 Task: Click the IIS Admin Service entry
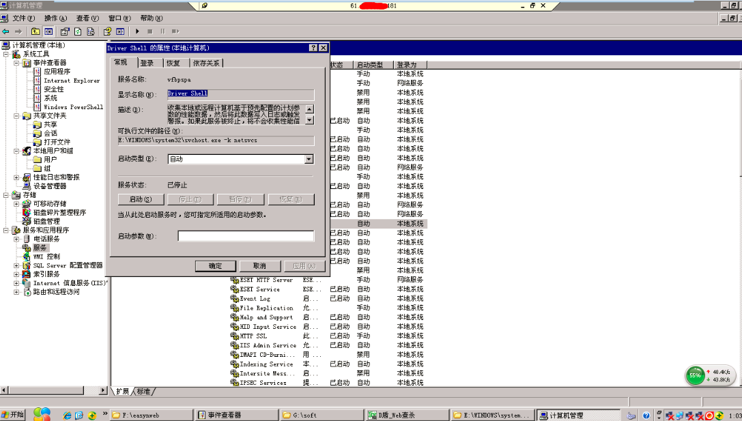point(268,345)
